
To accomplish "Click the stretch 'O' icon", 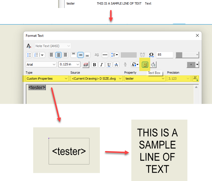I will pos(151,55).
